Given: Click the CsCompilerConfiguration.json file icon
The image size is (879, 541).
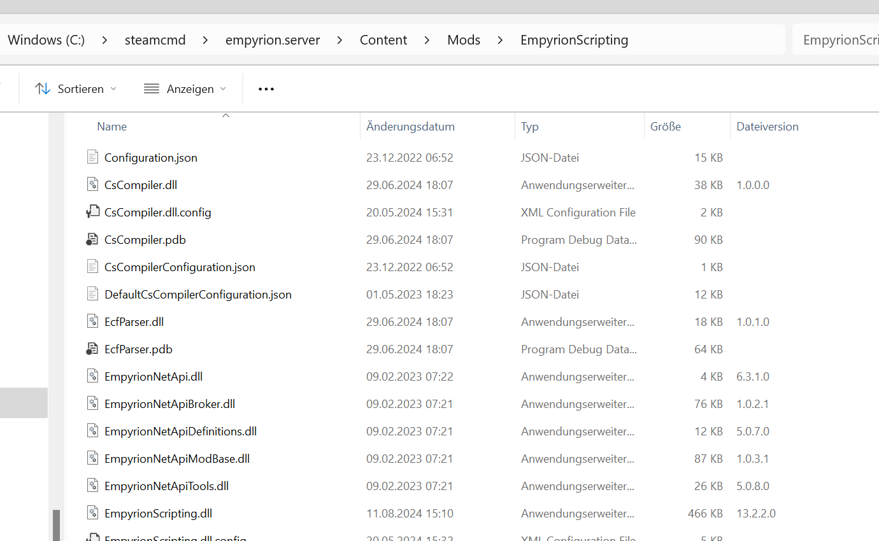Looking at the screenshot, I should coord(93,267).
